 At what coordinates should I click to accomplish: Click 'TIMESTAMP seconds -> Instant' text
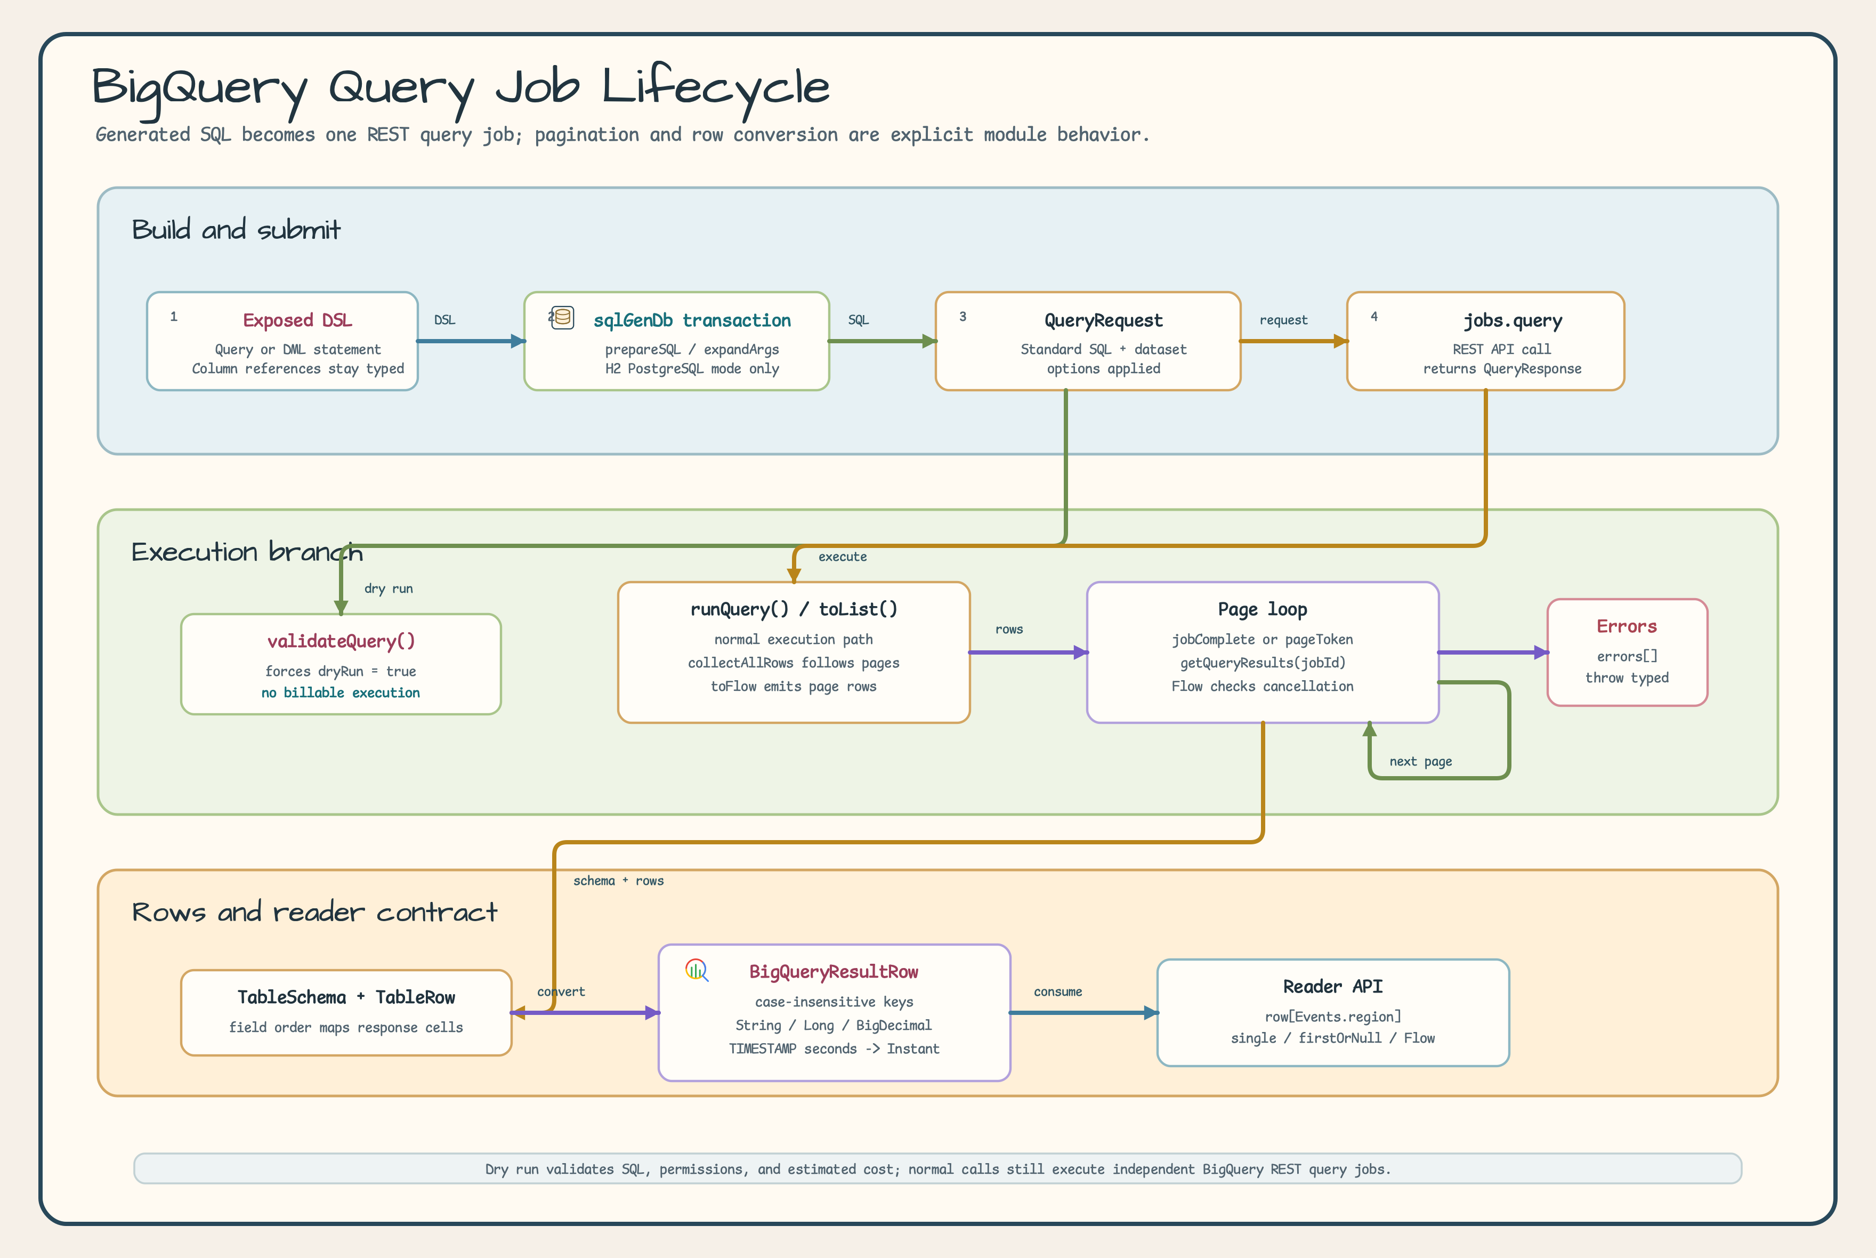coord(834,1049)
